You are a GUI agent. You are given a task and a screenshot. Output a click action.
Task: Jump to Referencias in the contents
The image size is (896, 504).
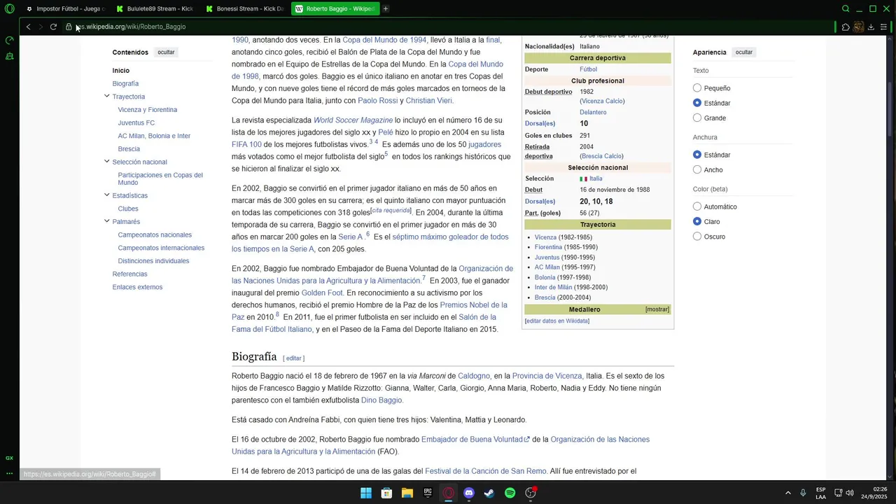129,274
